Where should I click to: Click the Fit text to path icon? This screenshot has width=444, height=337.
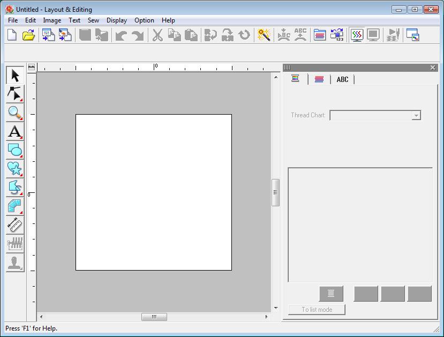[284, 35]
